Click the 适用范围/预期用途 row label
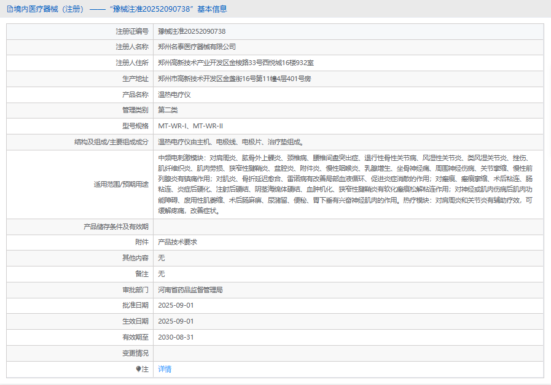This screenshot has height=385, width=551. click(120, 184)
